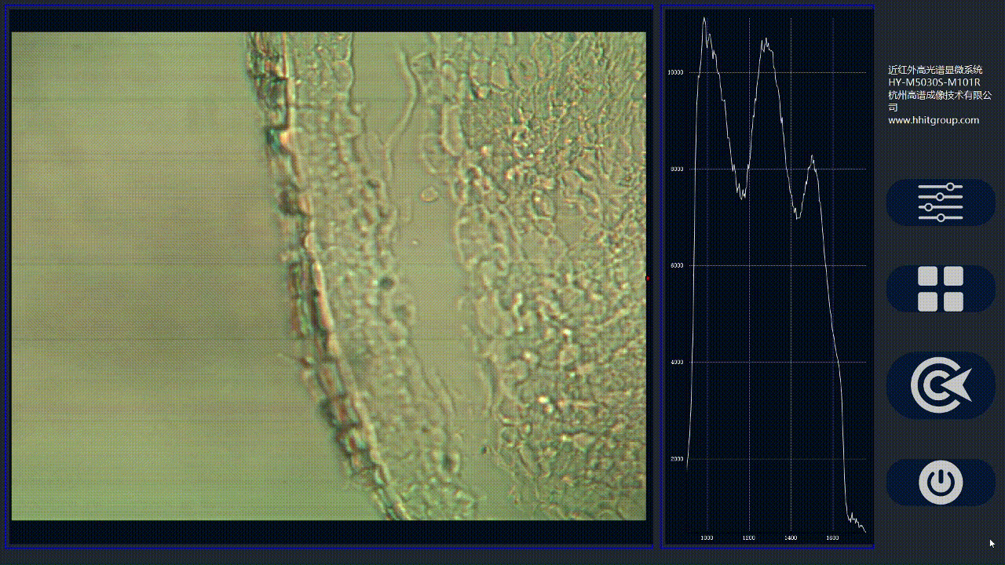Click the power button icon
This screenshot has width=1005, height=565.
(x=940, y=482)
